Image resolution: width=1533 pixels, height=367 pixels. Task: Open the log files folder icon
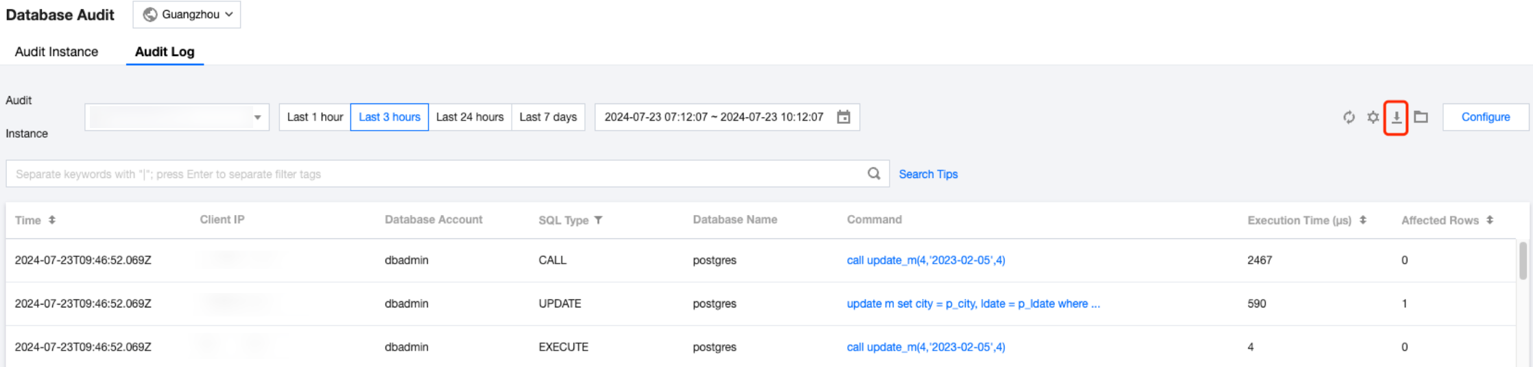[x=1421, y=117]
